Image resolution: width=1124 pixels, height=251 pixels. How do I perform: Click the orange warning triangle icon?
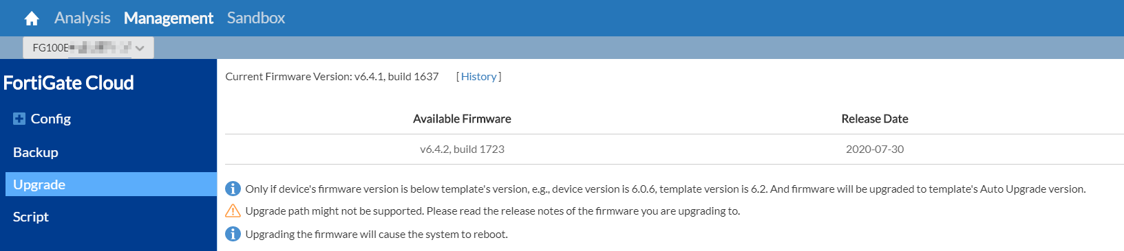click(x=233, y=211)
